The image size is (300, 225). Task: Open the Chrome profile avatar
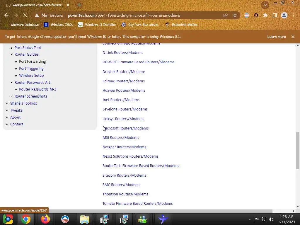[x=284, y=15]
